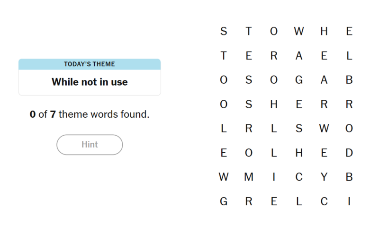Click letter H in the fourth row
The image size is (379, 235).
(x=274, y=104)
